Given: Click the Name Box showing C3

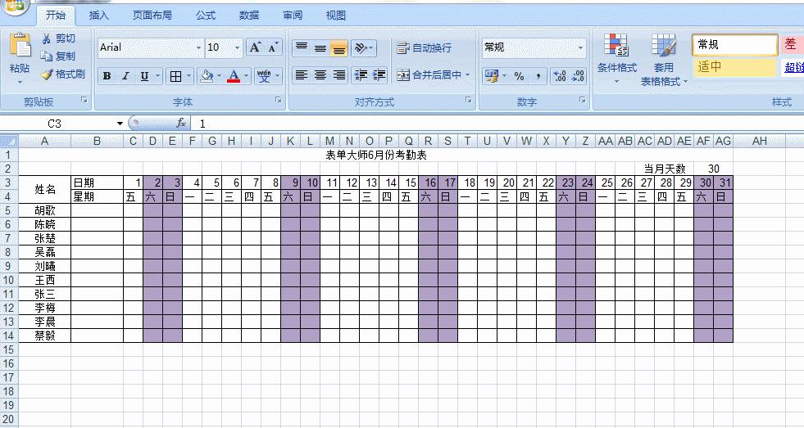Looking at the screenshot, I should click(54, 124).
